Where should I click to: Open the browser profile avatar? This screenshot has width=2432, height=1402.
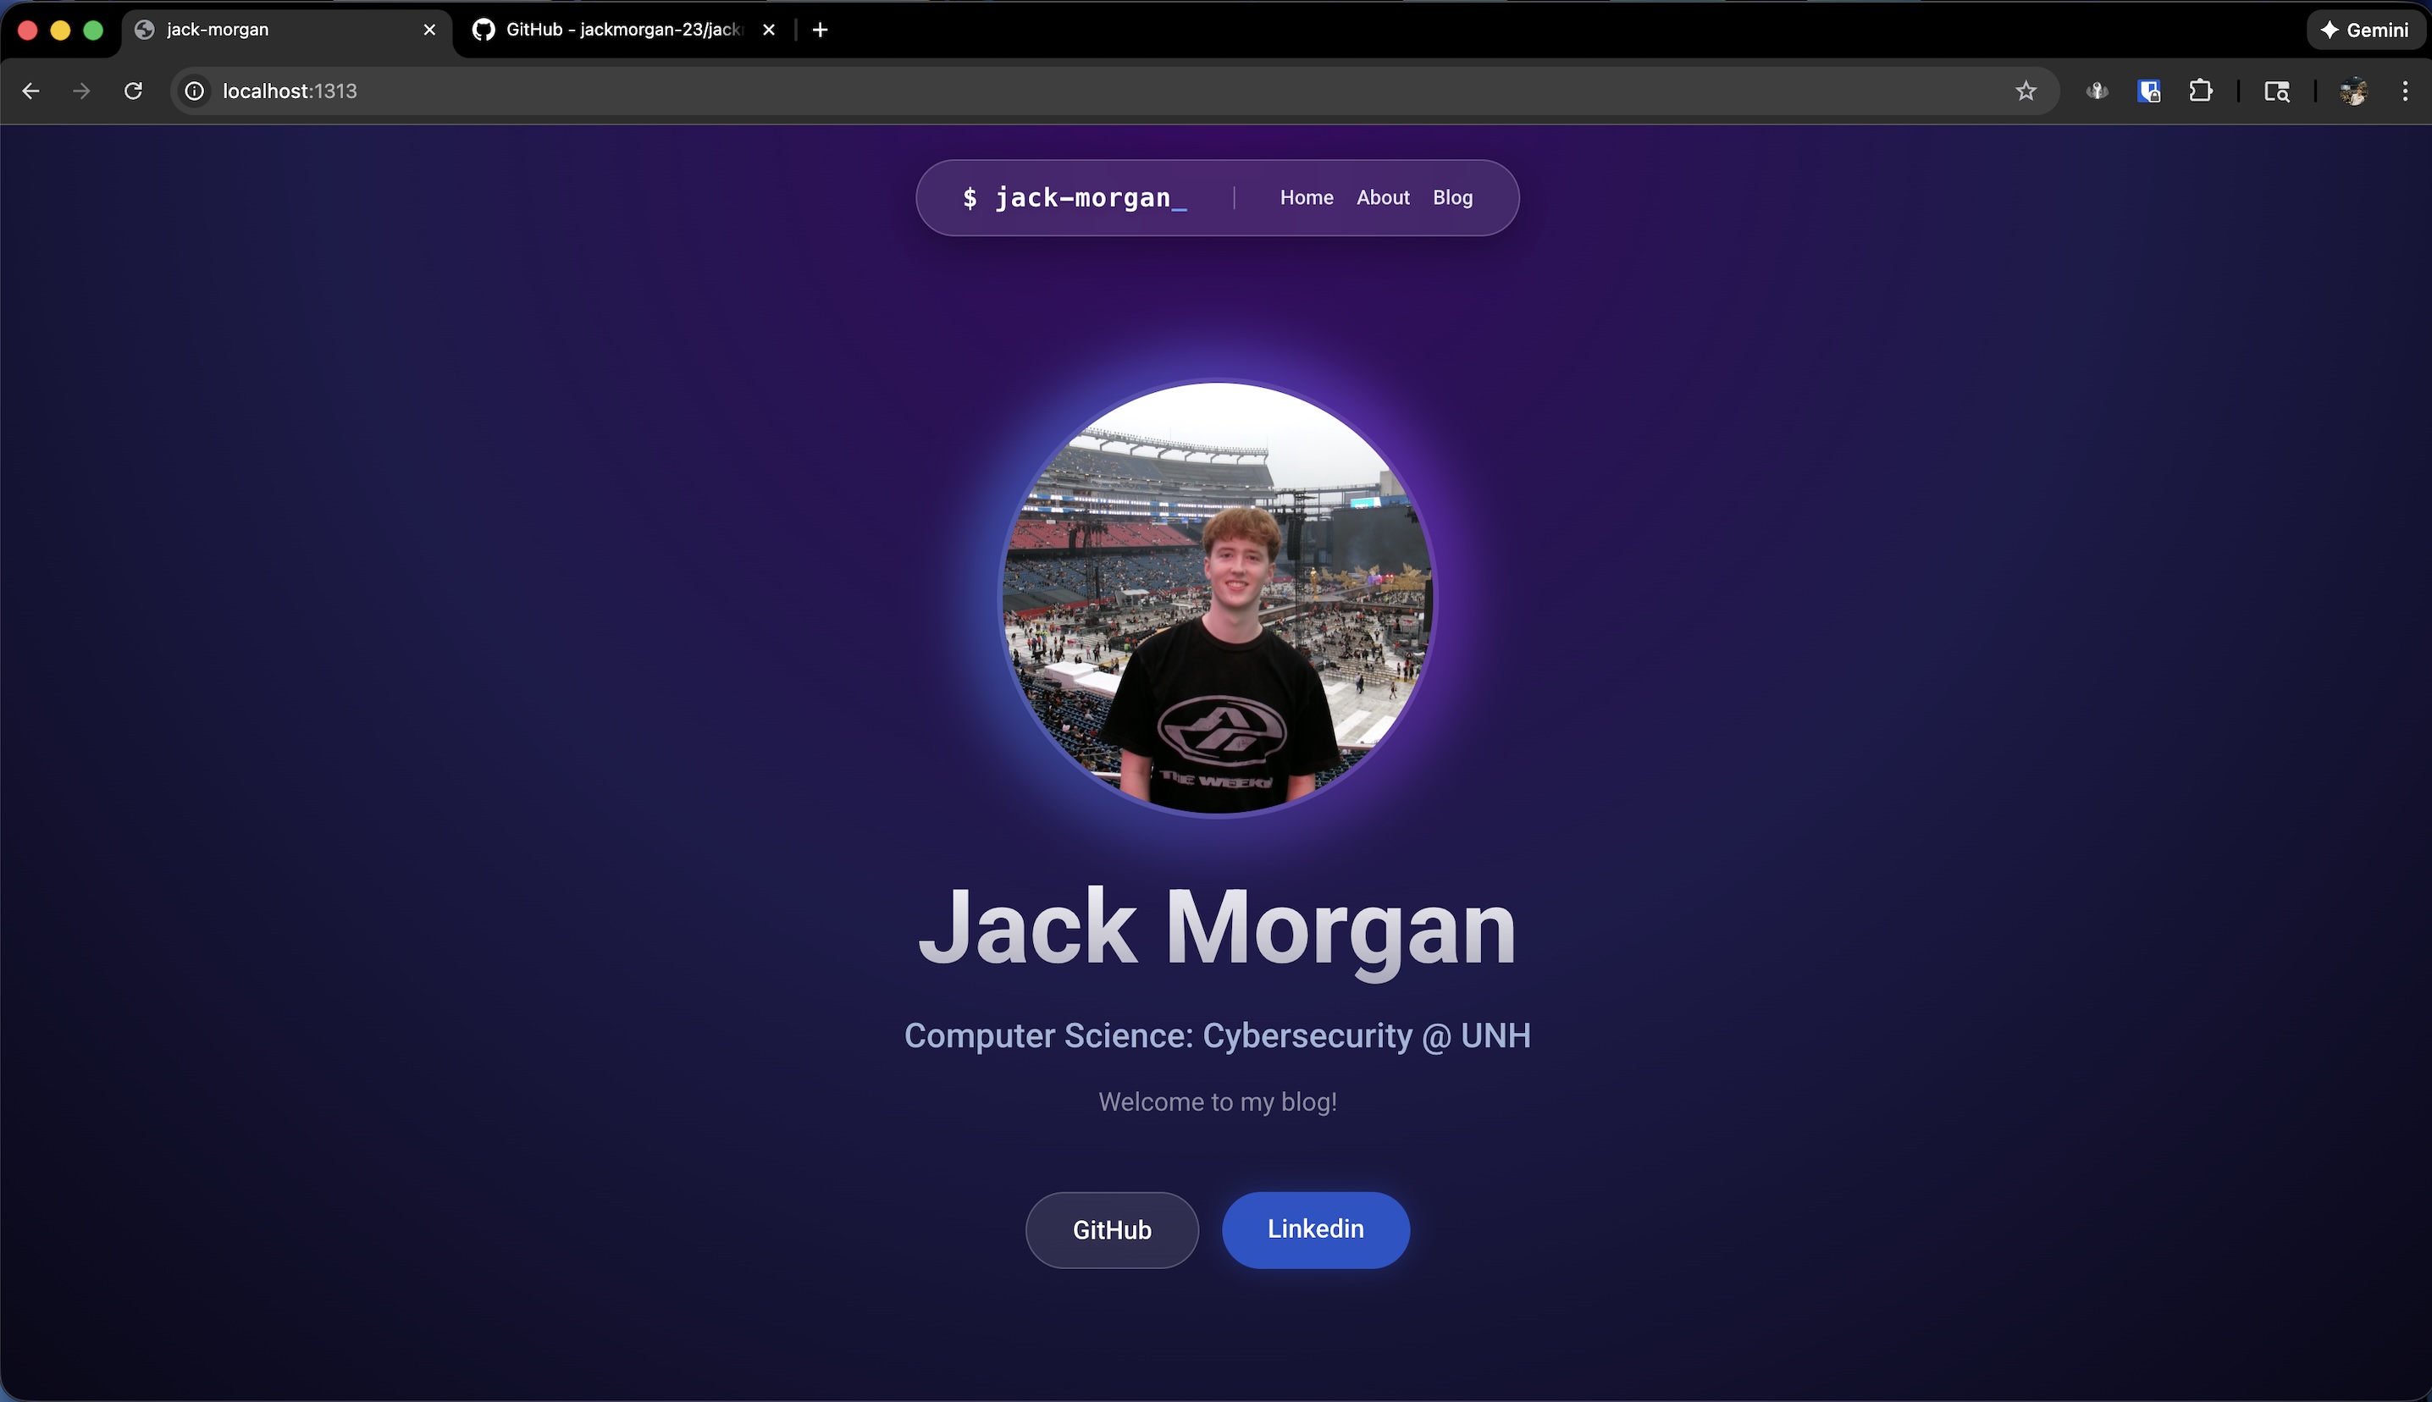point(2352,91)
